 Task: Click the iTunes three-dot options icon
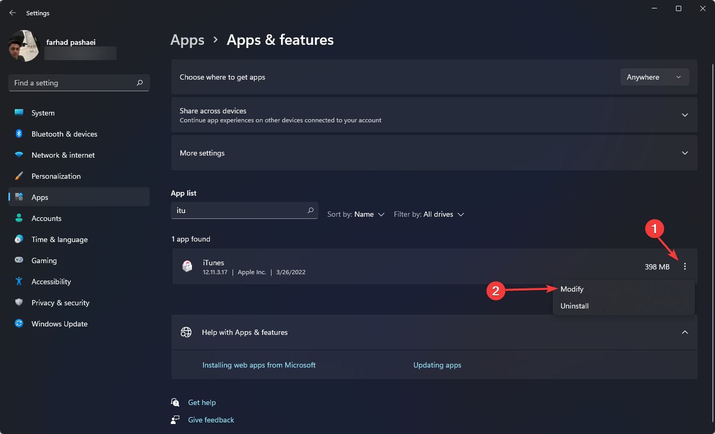tap(685, 267)
